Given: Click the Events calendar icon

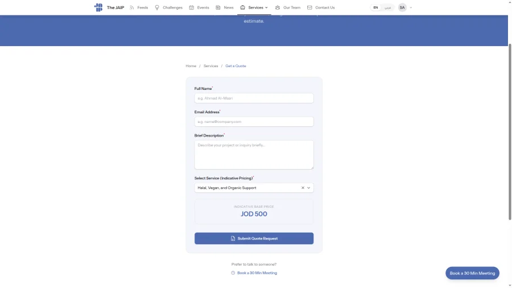Looking at the screenshot, I should pyautogui.click(x=192, y=7).
